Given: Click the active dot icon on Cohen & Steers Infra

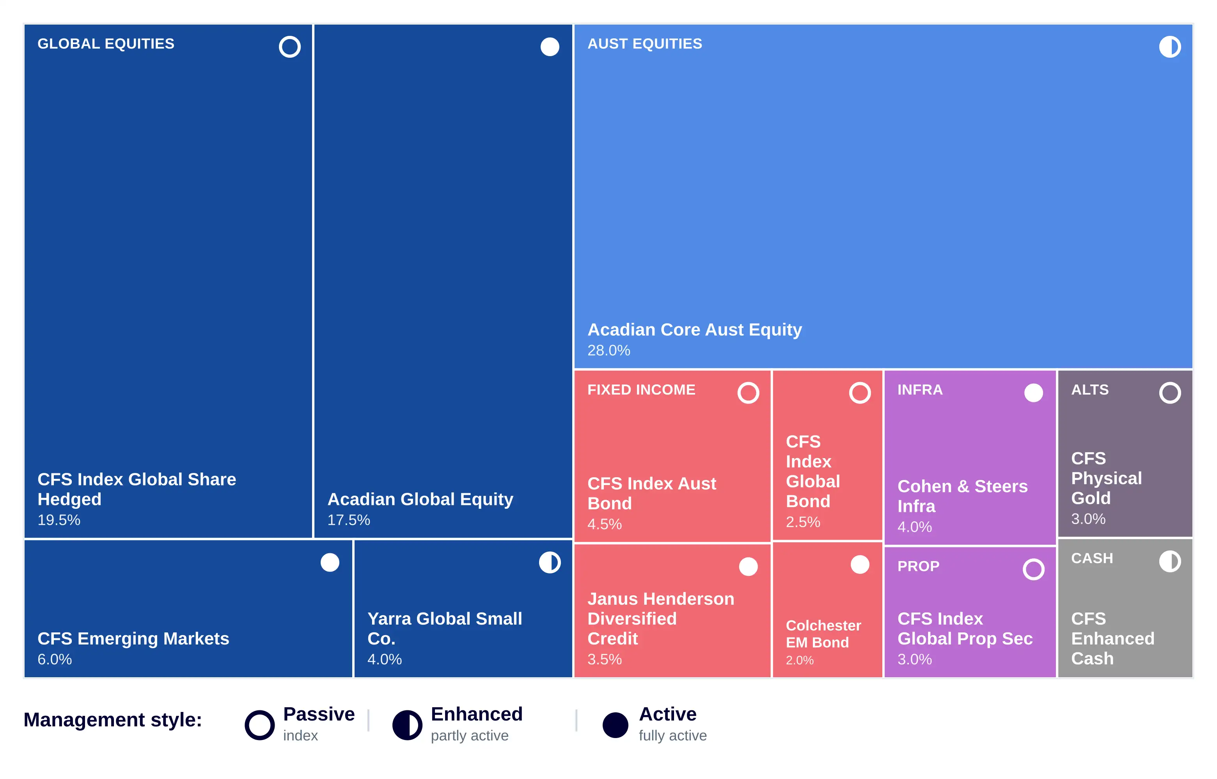Looking at the screenshot, I should (x=1033, y=393).
